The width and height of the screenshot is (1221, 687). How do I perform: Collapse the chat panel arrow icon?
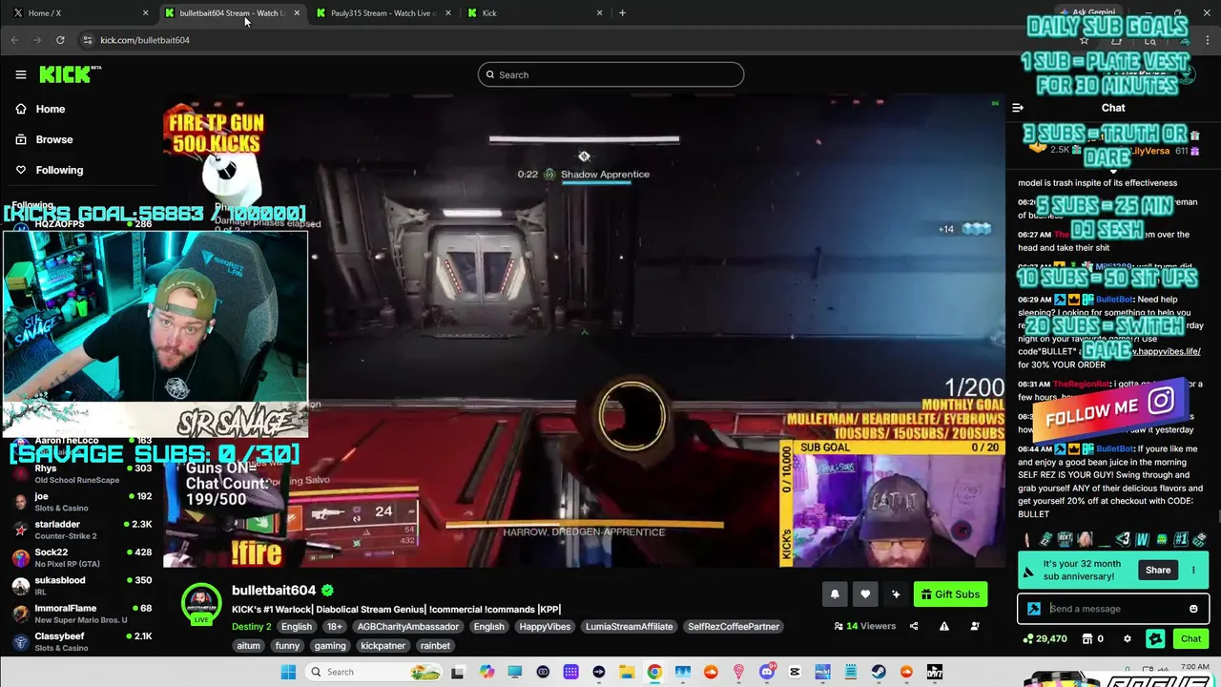point(1018,108)
